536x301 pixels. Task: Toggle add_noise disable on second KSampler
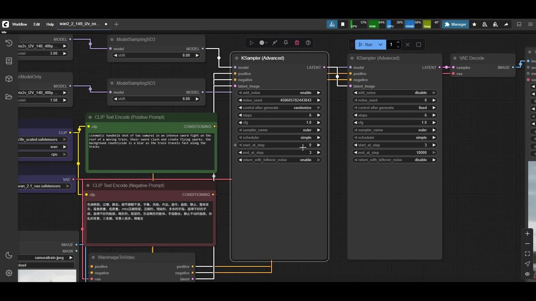coord(395,93)
